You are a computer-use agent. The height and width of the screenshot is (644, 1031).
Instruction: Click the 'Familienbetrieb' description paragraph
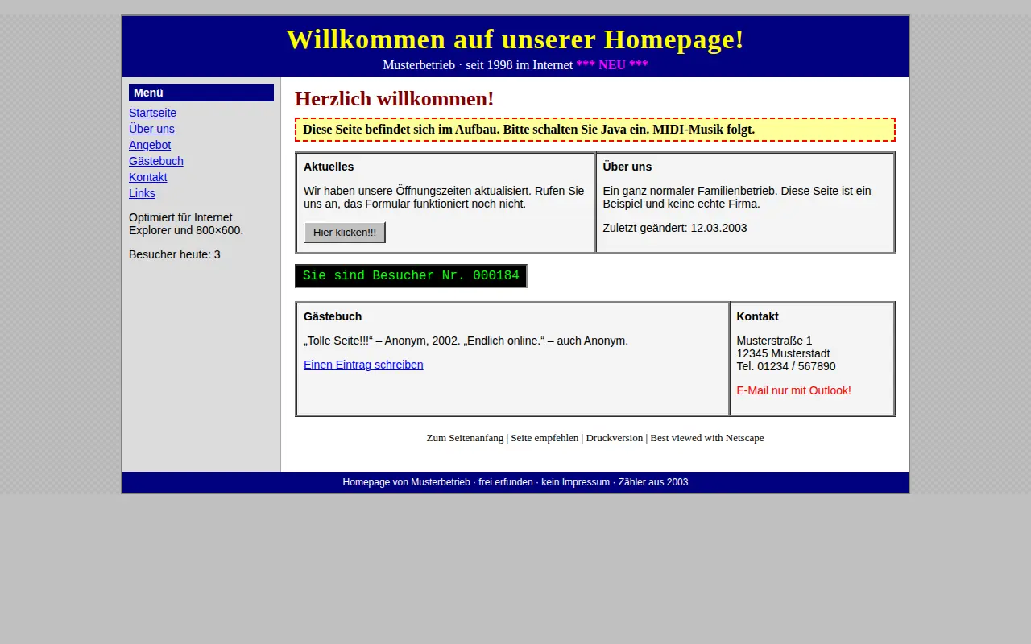pos(737,197)
